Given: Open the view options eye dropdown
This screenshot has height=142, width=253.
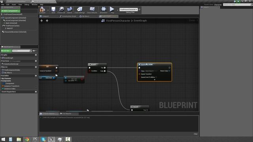Looking at the screenshot, I should point(34,51).
